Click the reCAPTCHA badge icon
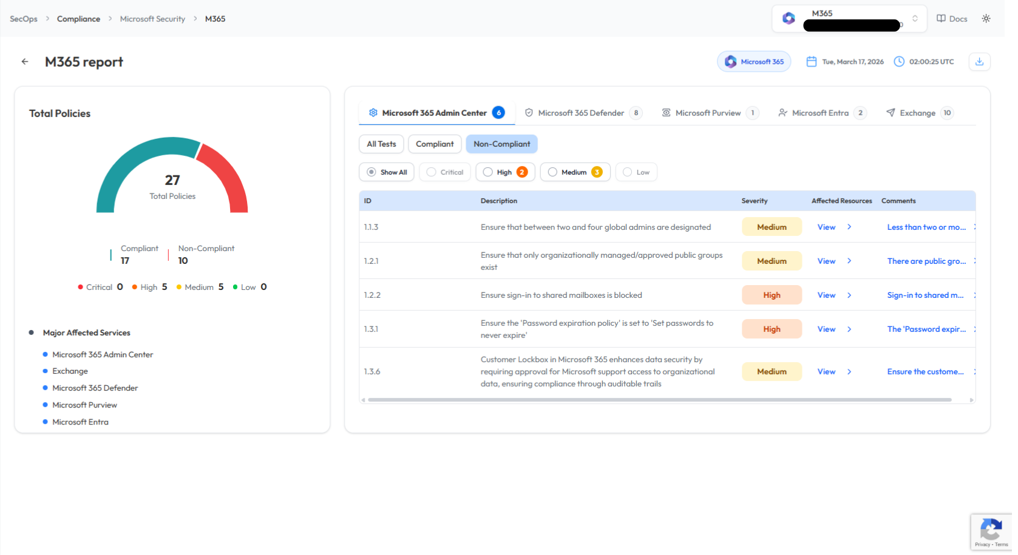 pos(991,529)
